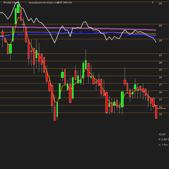Screen dimensions: 169x169
Task: Click the 'V: 2.05 X' volume text
Action: pyautogui.click(x=164, y=139)
